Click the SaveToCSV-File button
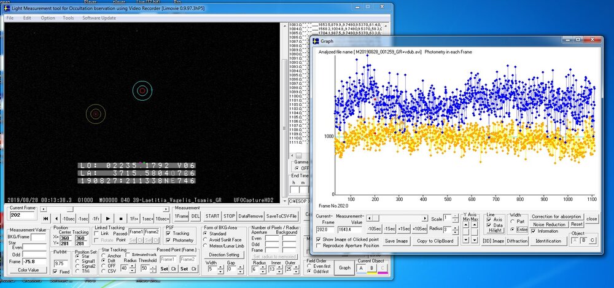614x288 pixels. point(281,216)
